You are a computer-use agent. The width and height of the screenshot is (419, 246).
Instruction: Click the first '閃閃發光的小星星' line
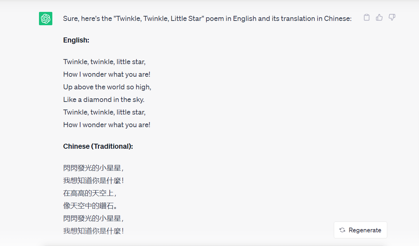click(x=93, y=168)
